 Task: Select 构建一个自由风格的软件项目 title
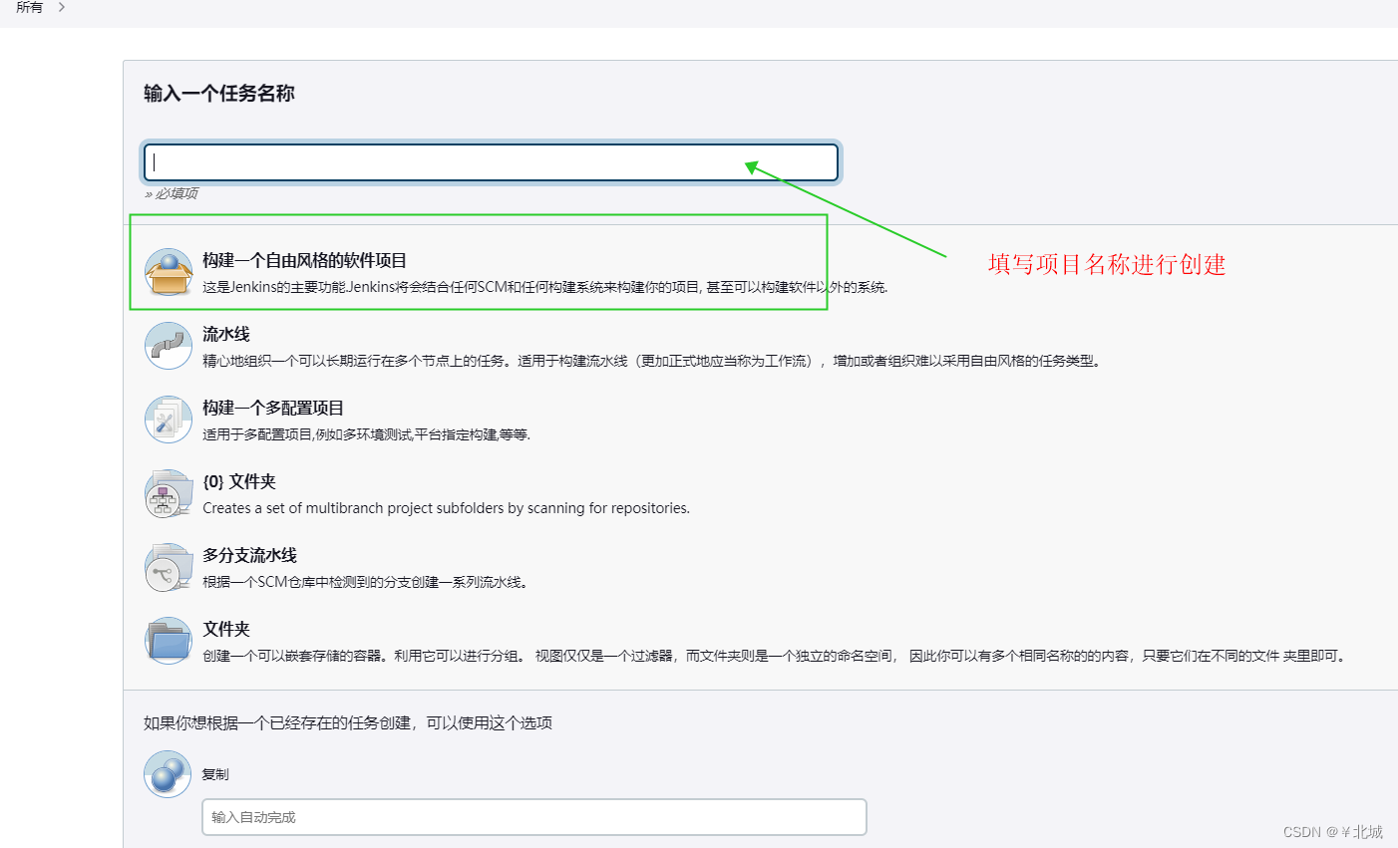coord(305,260)
